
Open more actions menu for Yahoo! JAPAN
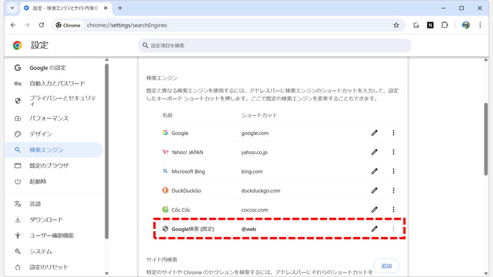(393, 152)
